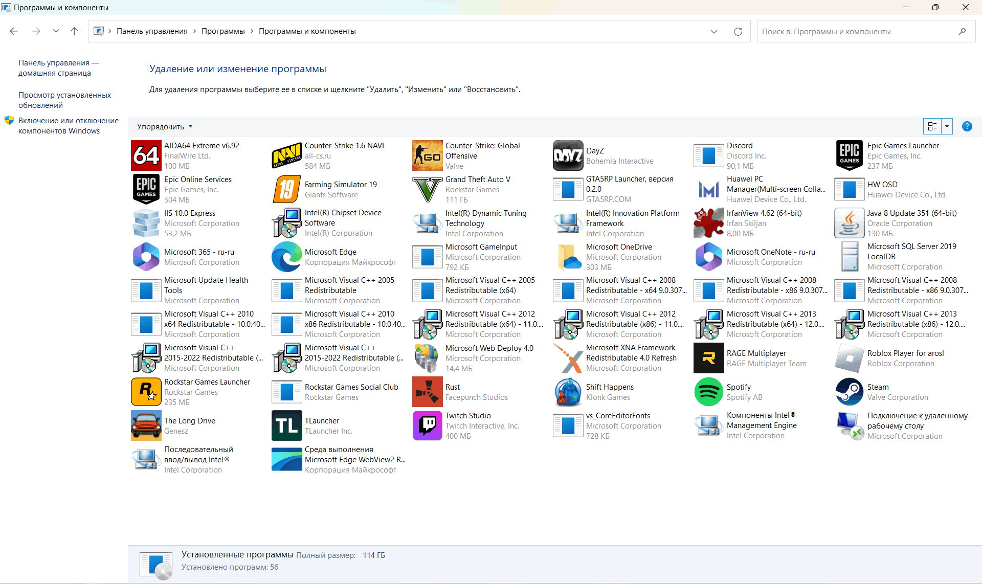This screenshot has width=982, height=584.
Task: Click The Long Drive car icon
Action: (146, 425)
